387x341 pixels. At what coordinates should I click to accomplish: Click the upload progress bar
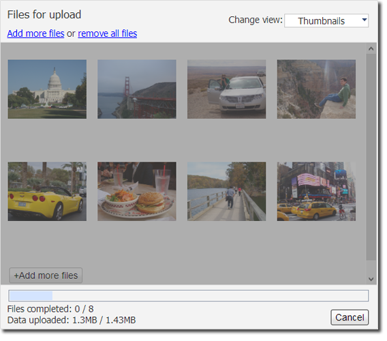[189, 295]
